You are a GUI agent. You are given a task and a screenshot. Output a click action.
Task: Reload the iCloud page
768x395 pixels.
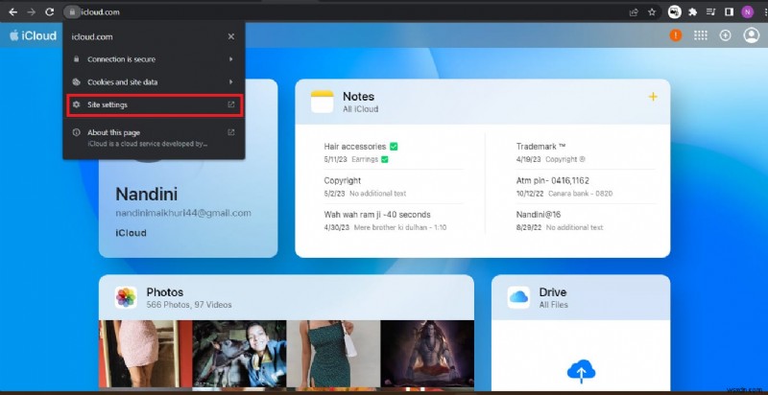[50, 12]
